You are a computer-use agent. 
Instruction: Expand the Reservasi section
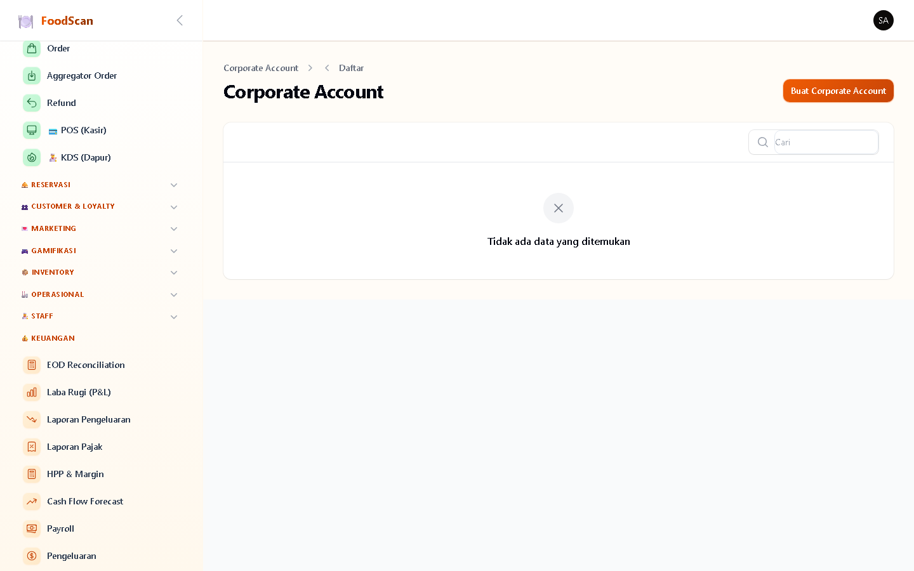tap(174, 185)
